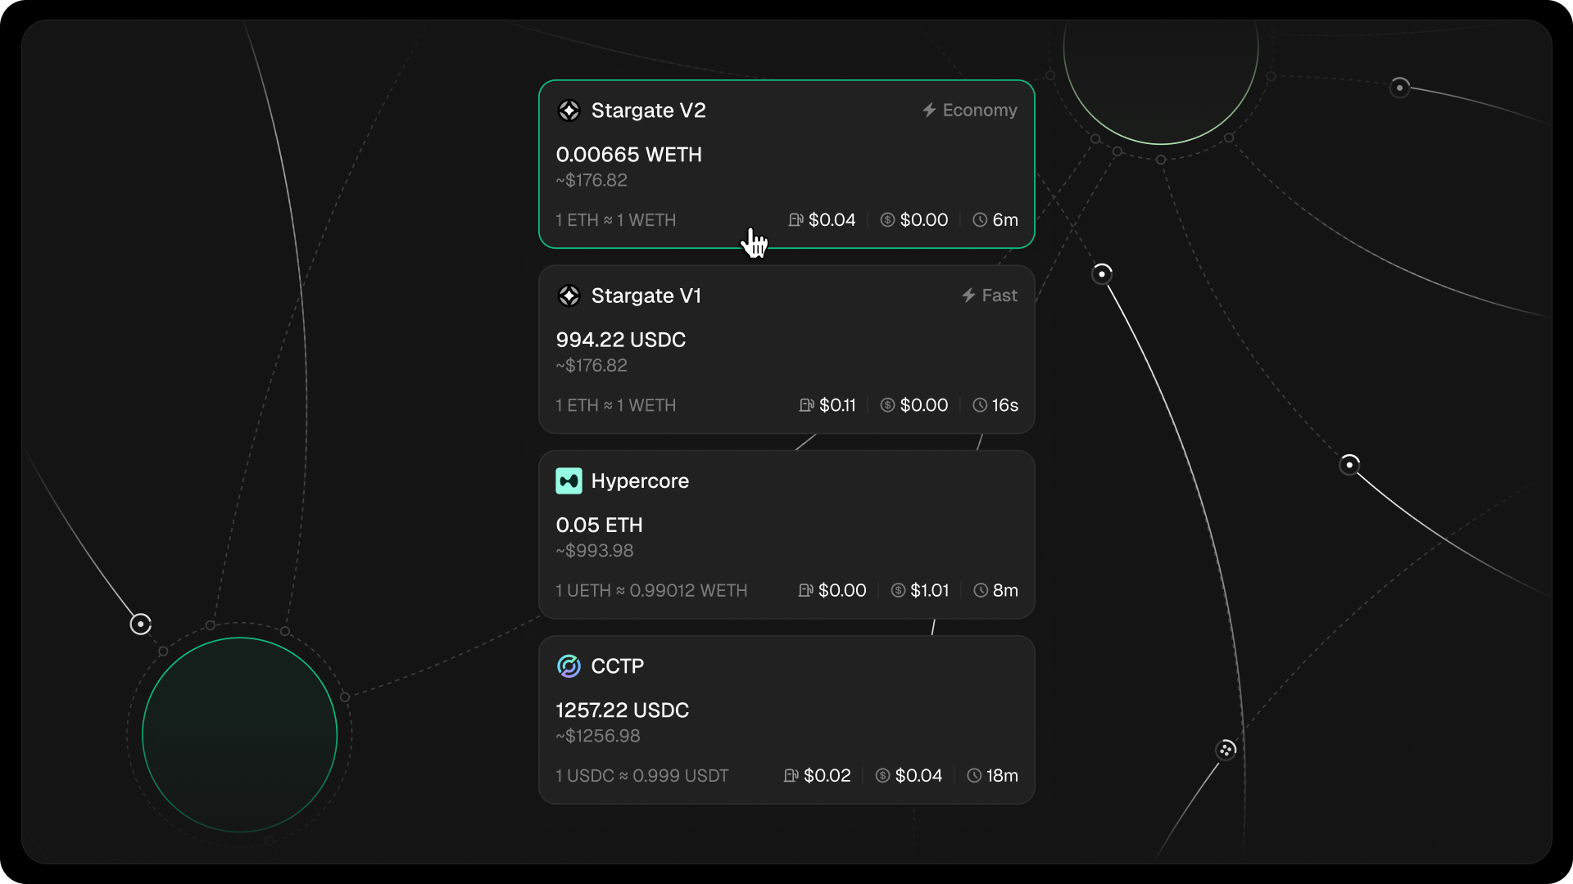Click gas pump icon in Stargate V2 card

(796, 220)
